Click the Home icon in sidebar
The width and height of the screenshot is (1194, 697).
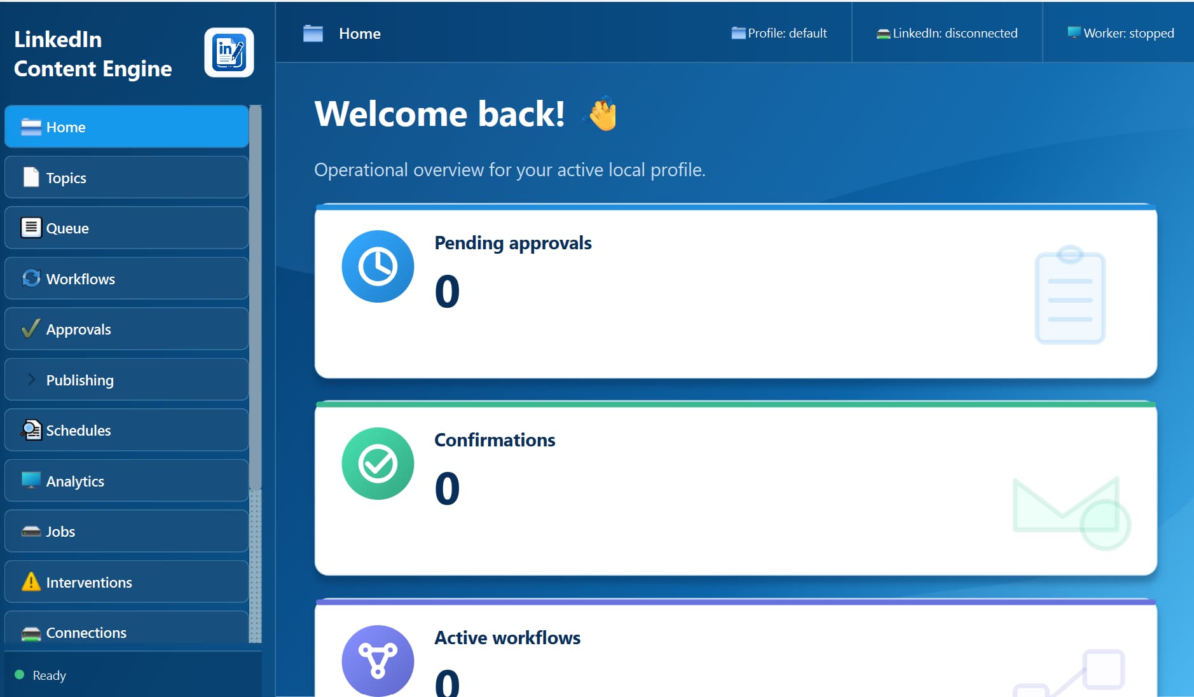[31, 127]
